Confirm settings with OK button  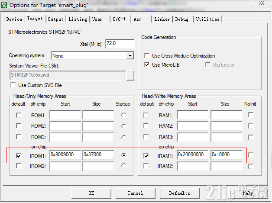[x=91, y=193]
